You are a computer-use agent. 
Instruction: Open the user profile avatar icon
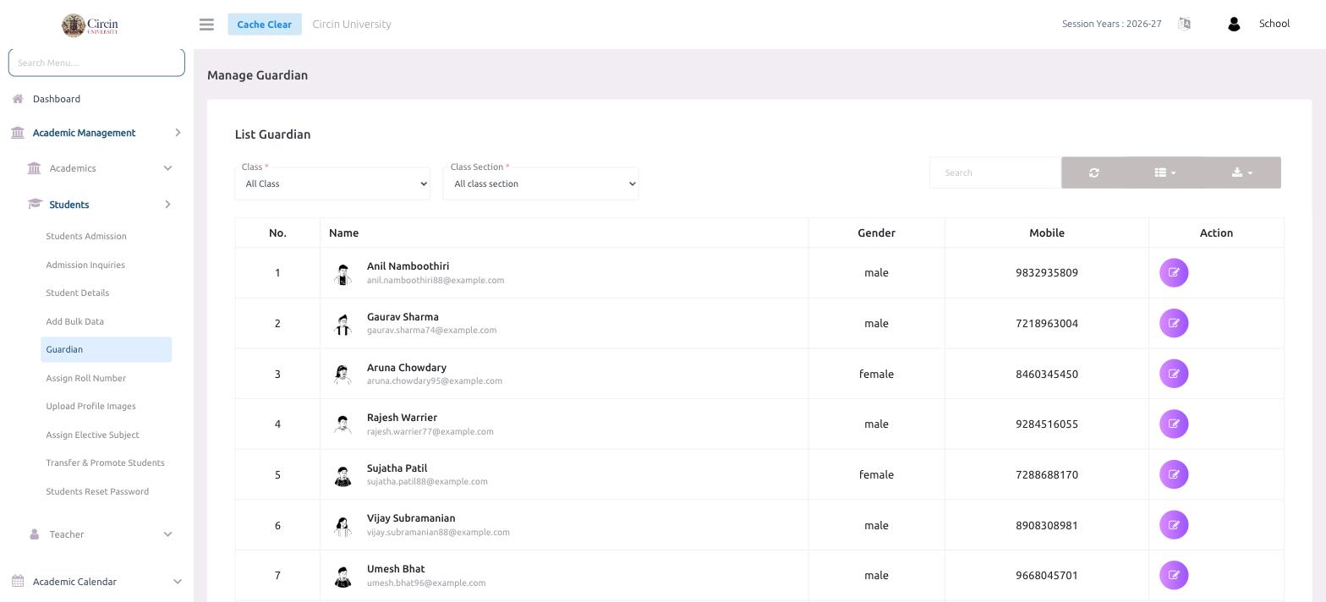pyautogui.click(x=1234, y=25)
